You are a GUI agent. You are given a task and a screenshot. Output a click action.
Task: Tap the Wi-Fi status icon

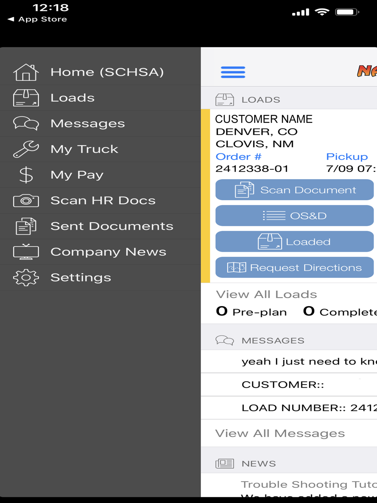[322, 12]
